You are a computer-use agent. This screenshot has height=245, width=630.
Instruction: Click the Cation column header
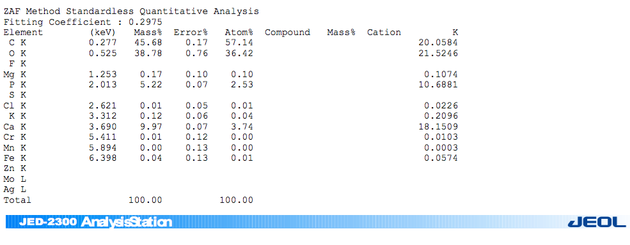point(384,33)
